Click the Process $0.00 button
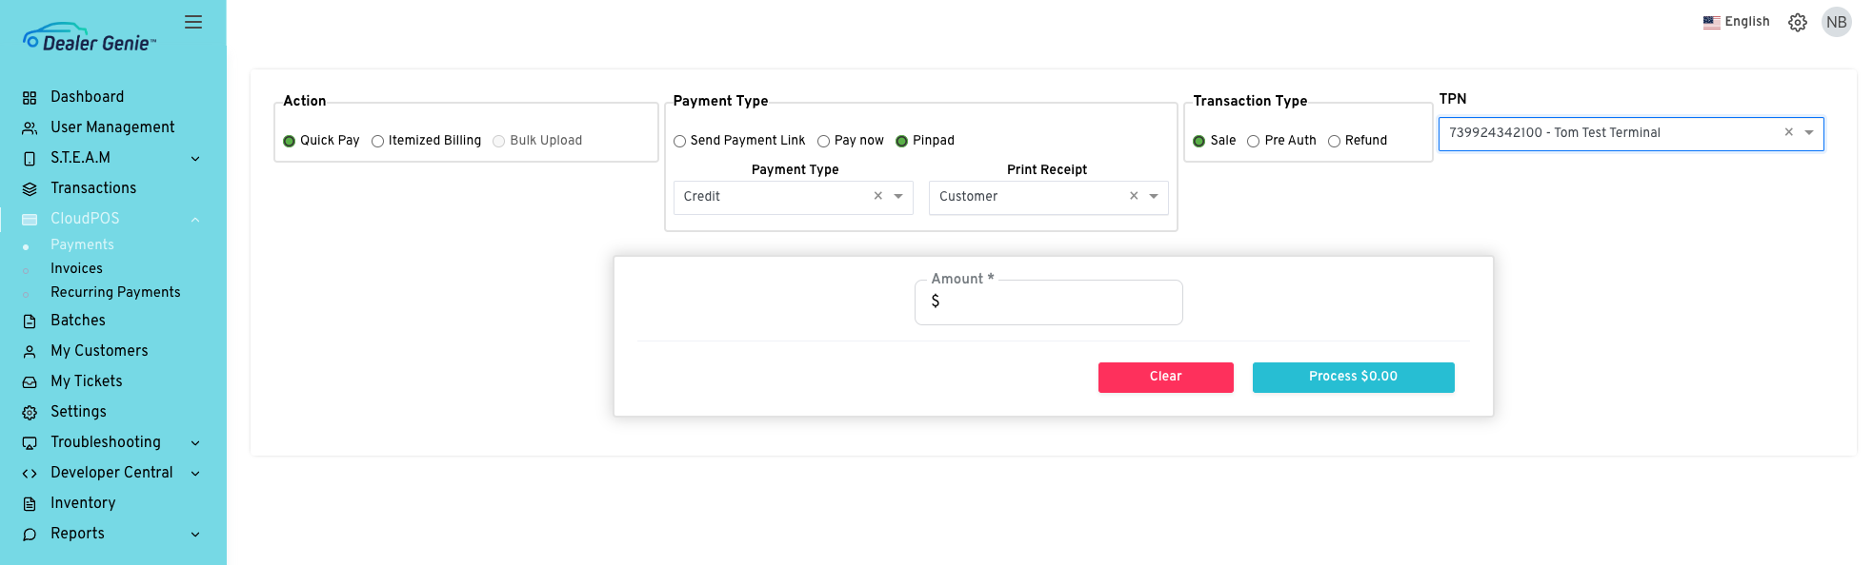The width and height of the screenshot is (1873, 565). 1353,377
